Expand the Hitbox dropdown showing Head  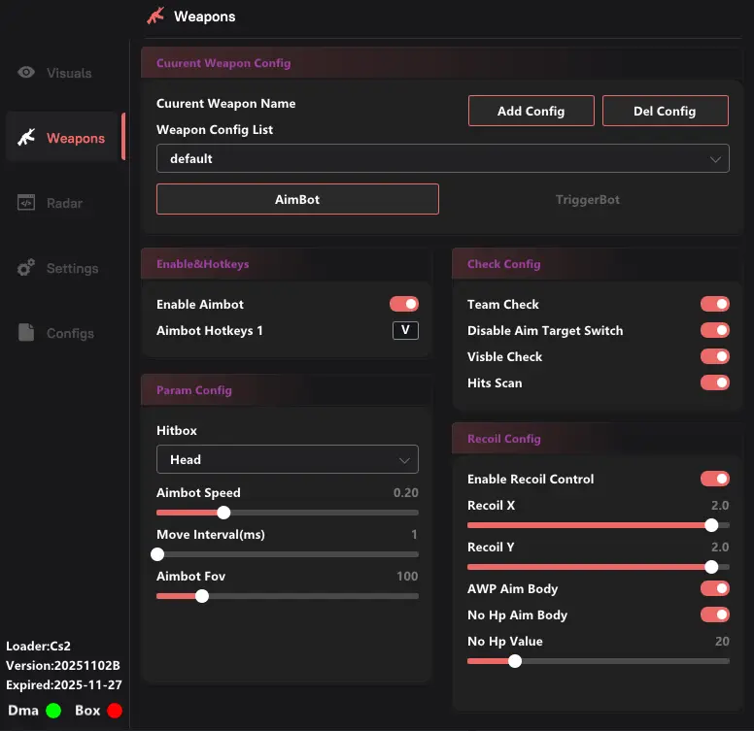287,459
